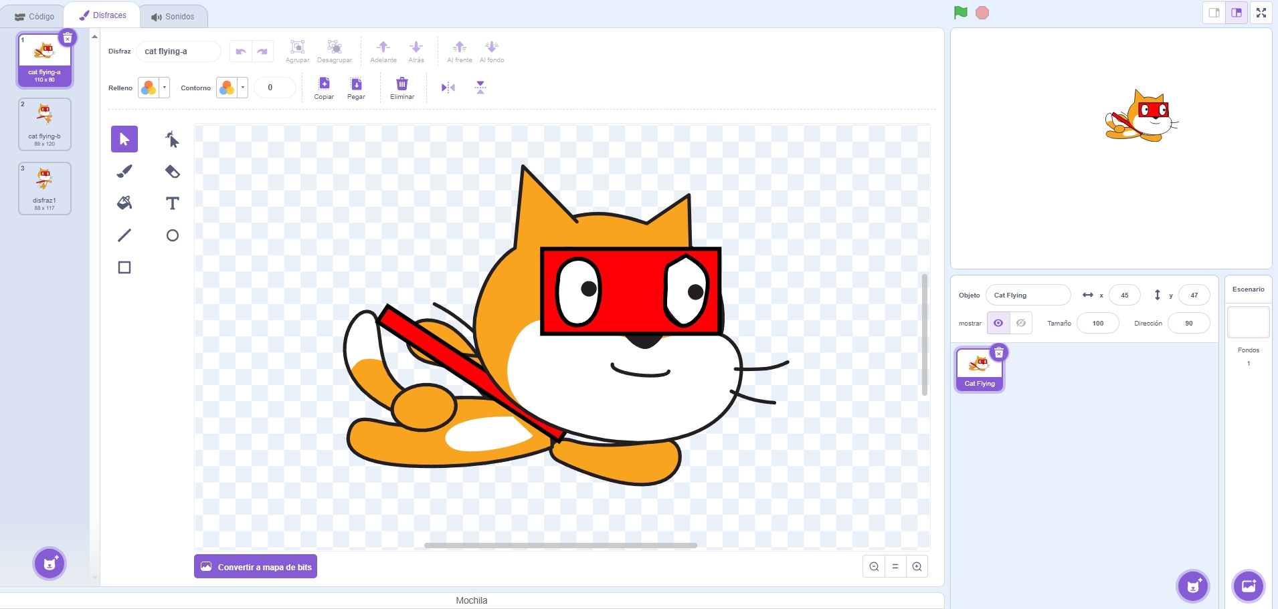Hide the sprite with crossed-eye button
This screenshot has width=1278, height=609.
pyautogui.click(x=1021, y=323)
